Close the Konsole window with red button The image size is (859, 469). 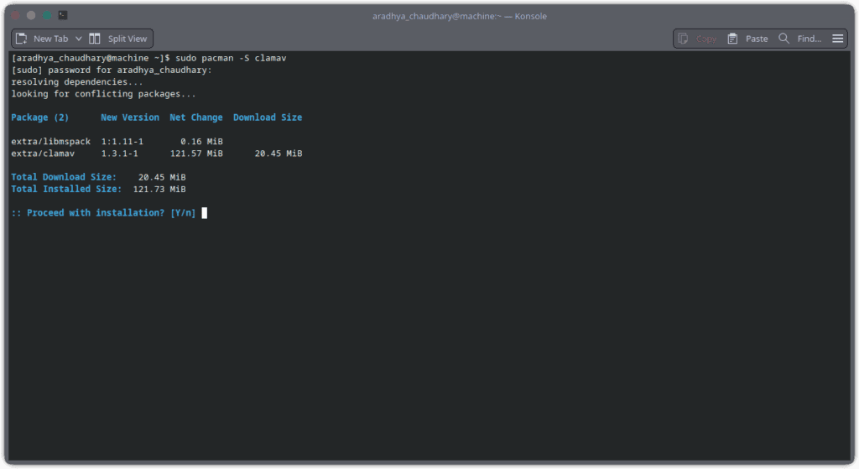click(15, 15)
